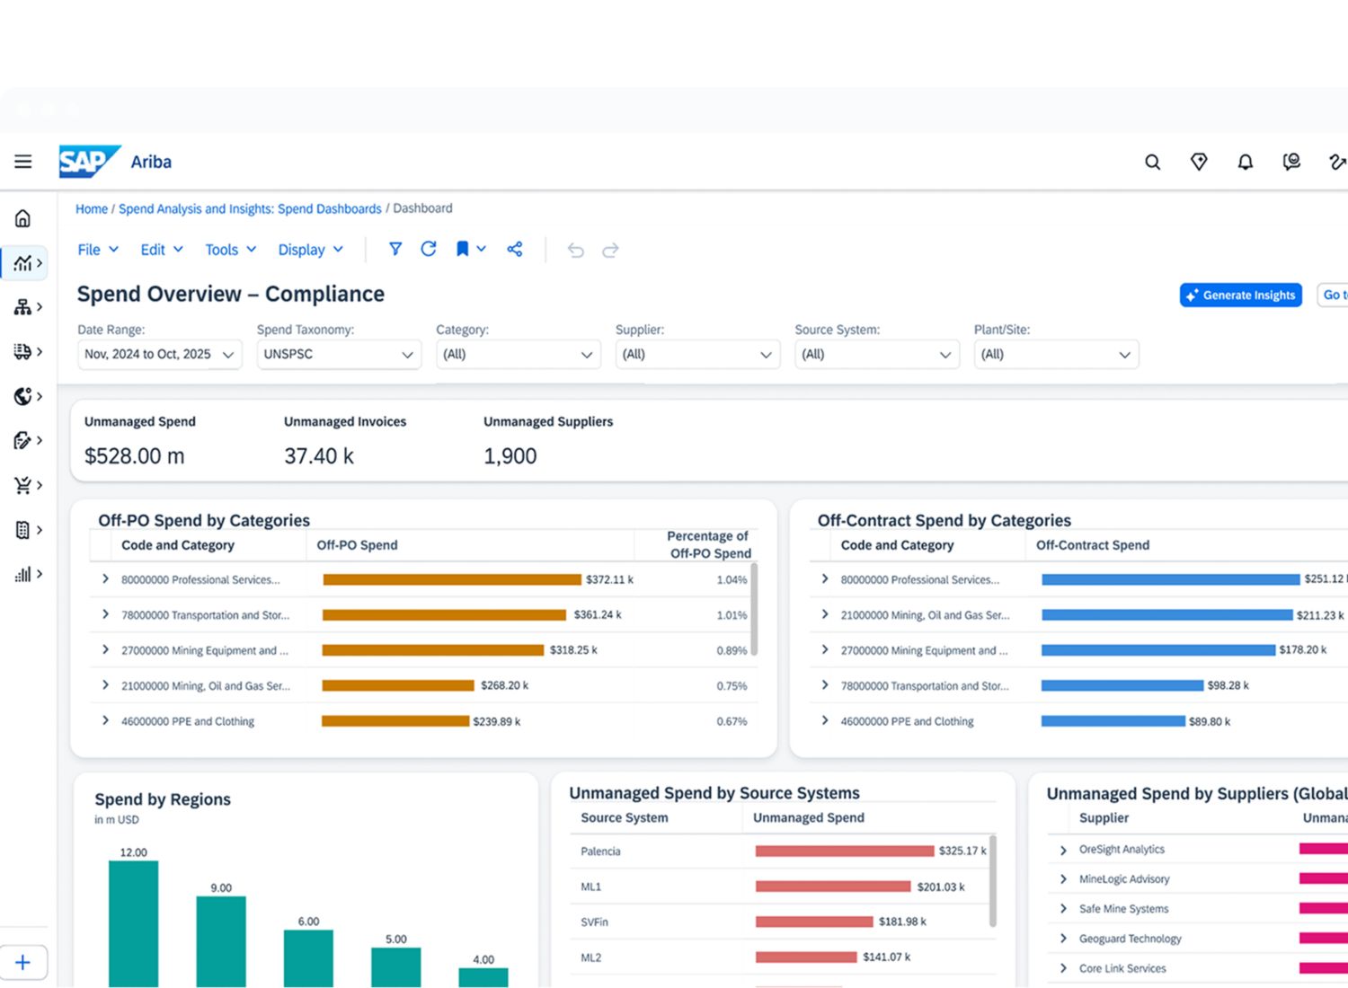Expand the 80000000 Professional Services Off-PO row

(105, 579)
